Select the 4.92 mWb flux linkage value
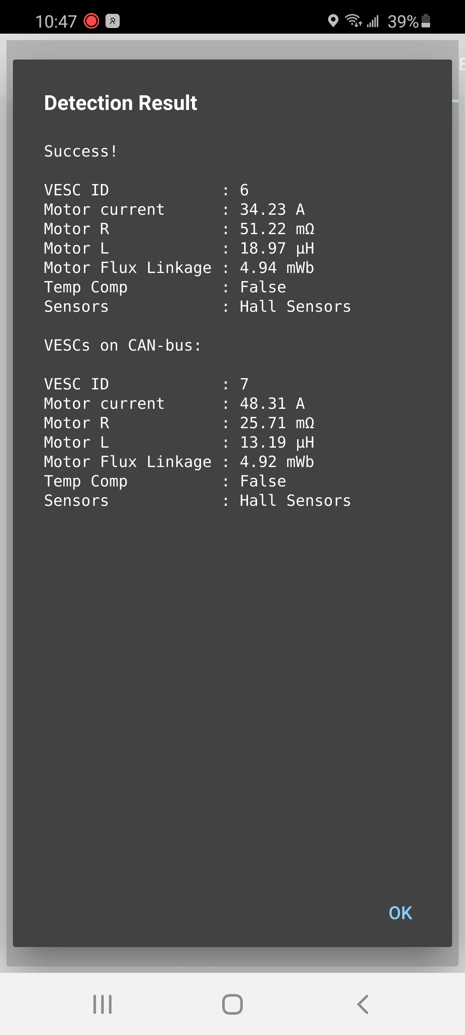Screen dimensions: 465x1035 click(x=277, y=462)
